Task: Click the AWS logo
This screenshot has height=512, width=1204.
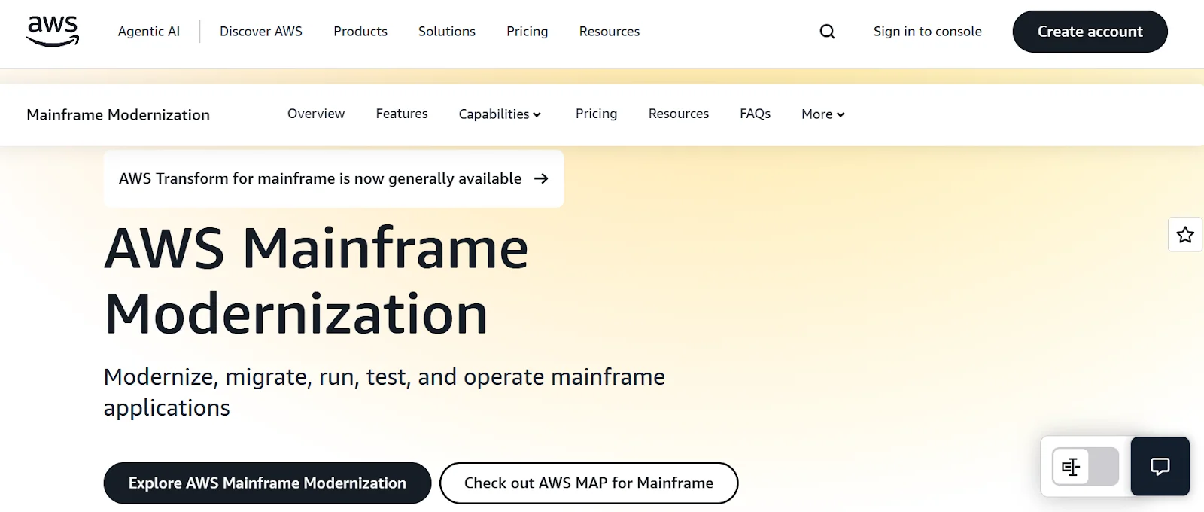Action: pyautogui.click(x=53, y=31)
